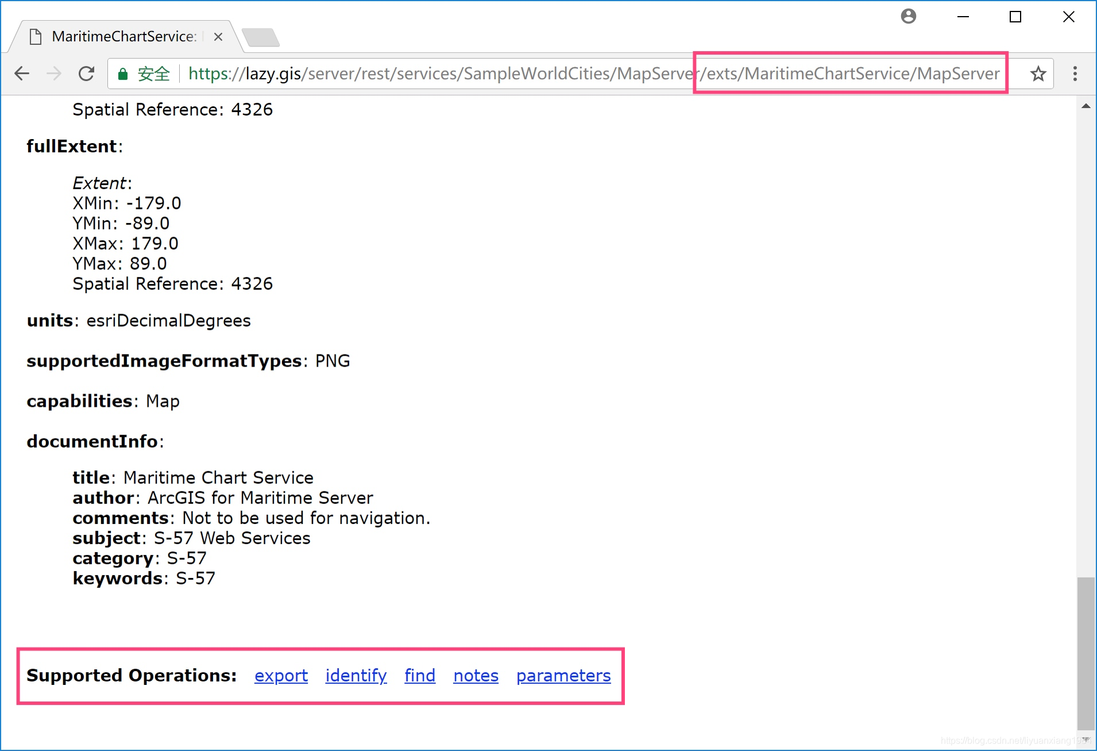This screenshot has height=751, width=1097.
Task: Open the parameters operation link
Action: [563, 676]
